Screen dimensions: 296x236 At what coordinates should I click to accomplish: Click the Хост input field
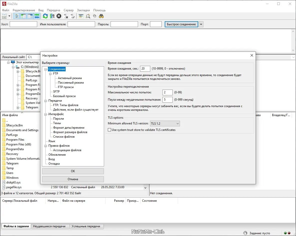(x=23, y=24)
